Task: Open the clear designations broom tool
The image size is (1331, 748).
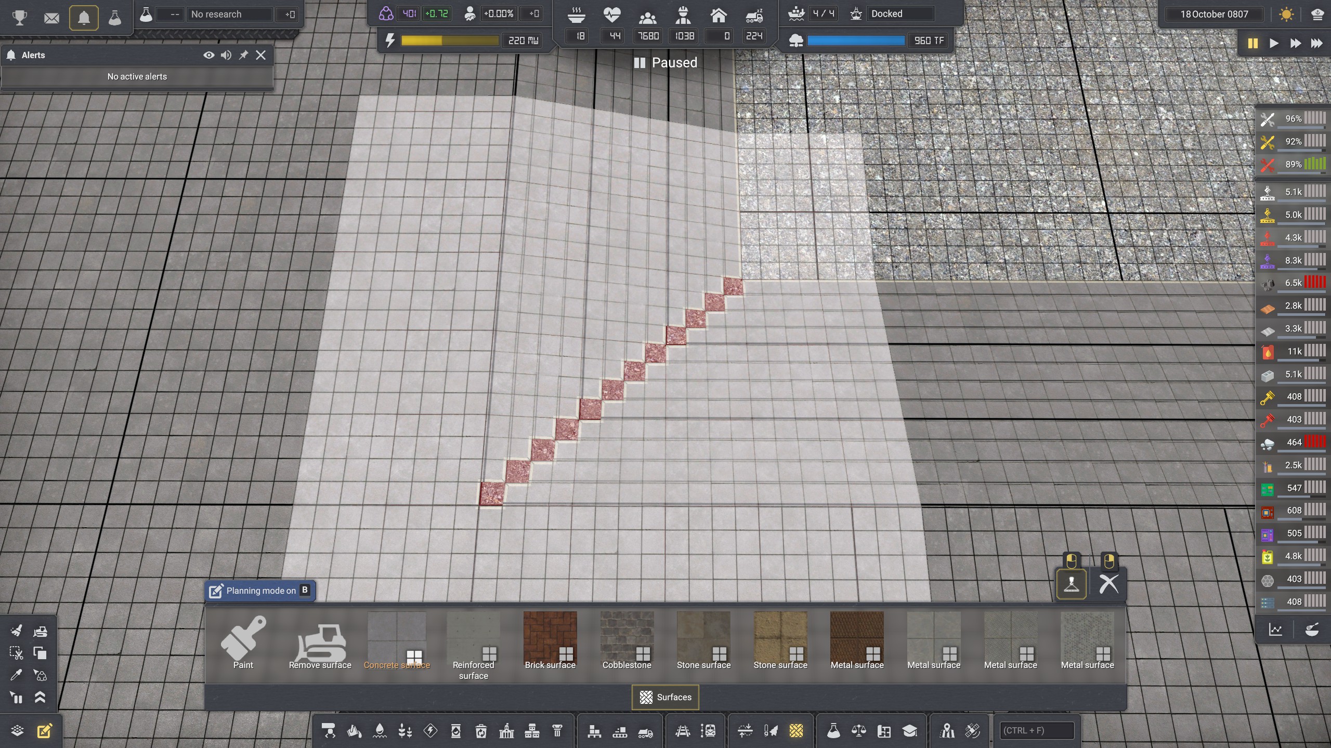Action: (x=17, y=631)
